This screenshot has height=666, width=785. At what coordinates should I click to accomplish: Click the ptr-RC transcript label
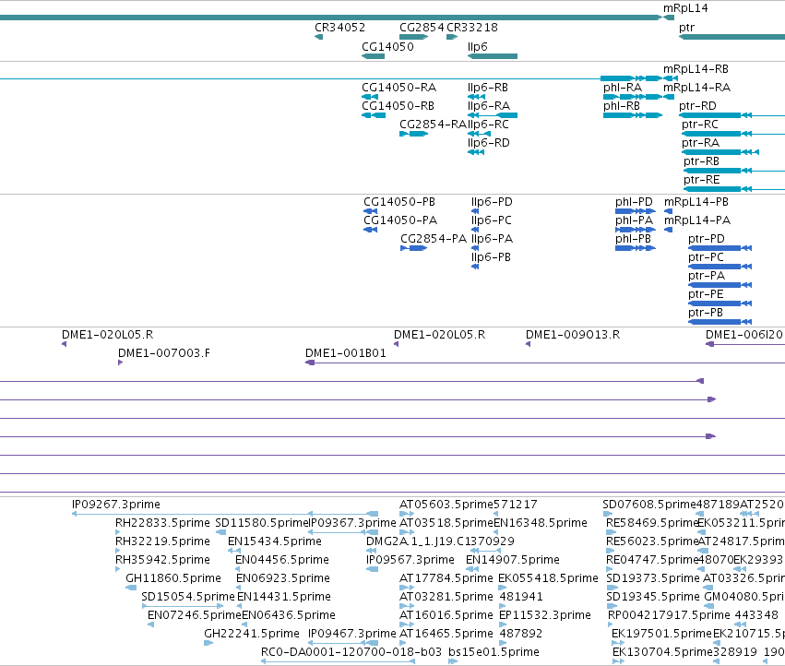tap(700, 125)
